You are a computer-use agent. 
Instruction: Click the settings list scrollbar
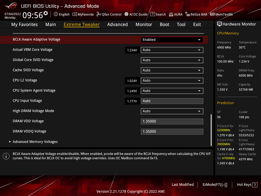[x=211, y=130]
